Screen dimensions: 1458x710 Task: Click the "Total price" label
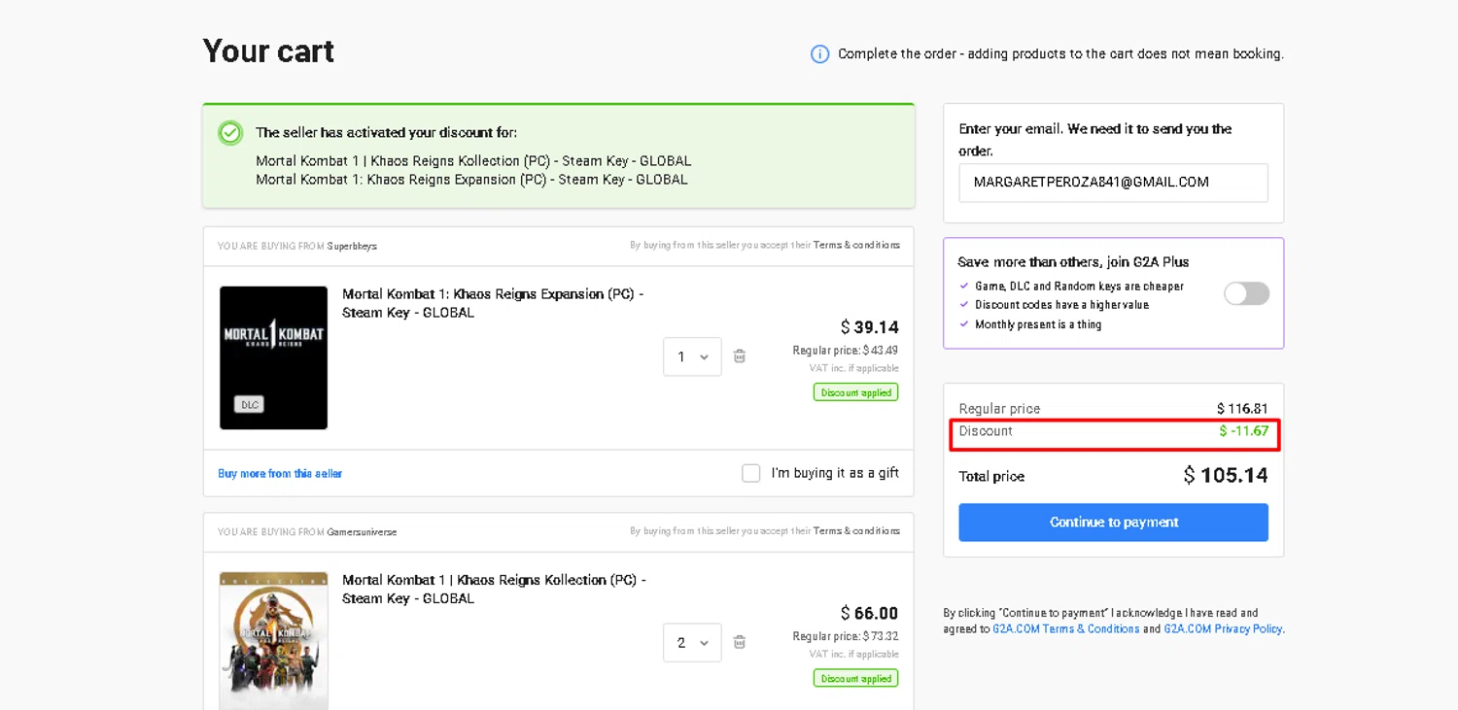(x=991, y=477)
